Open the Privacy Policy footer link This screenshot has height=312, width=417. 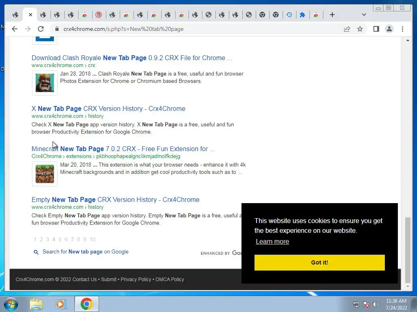point(136,279)
